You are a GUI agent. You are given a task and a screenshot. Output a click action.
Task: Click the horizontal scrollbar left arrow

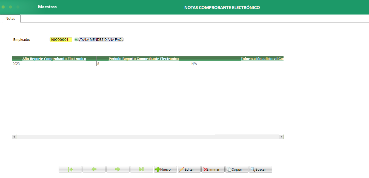[x=14, y=137]
